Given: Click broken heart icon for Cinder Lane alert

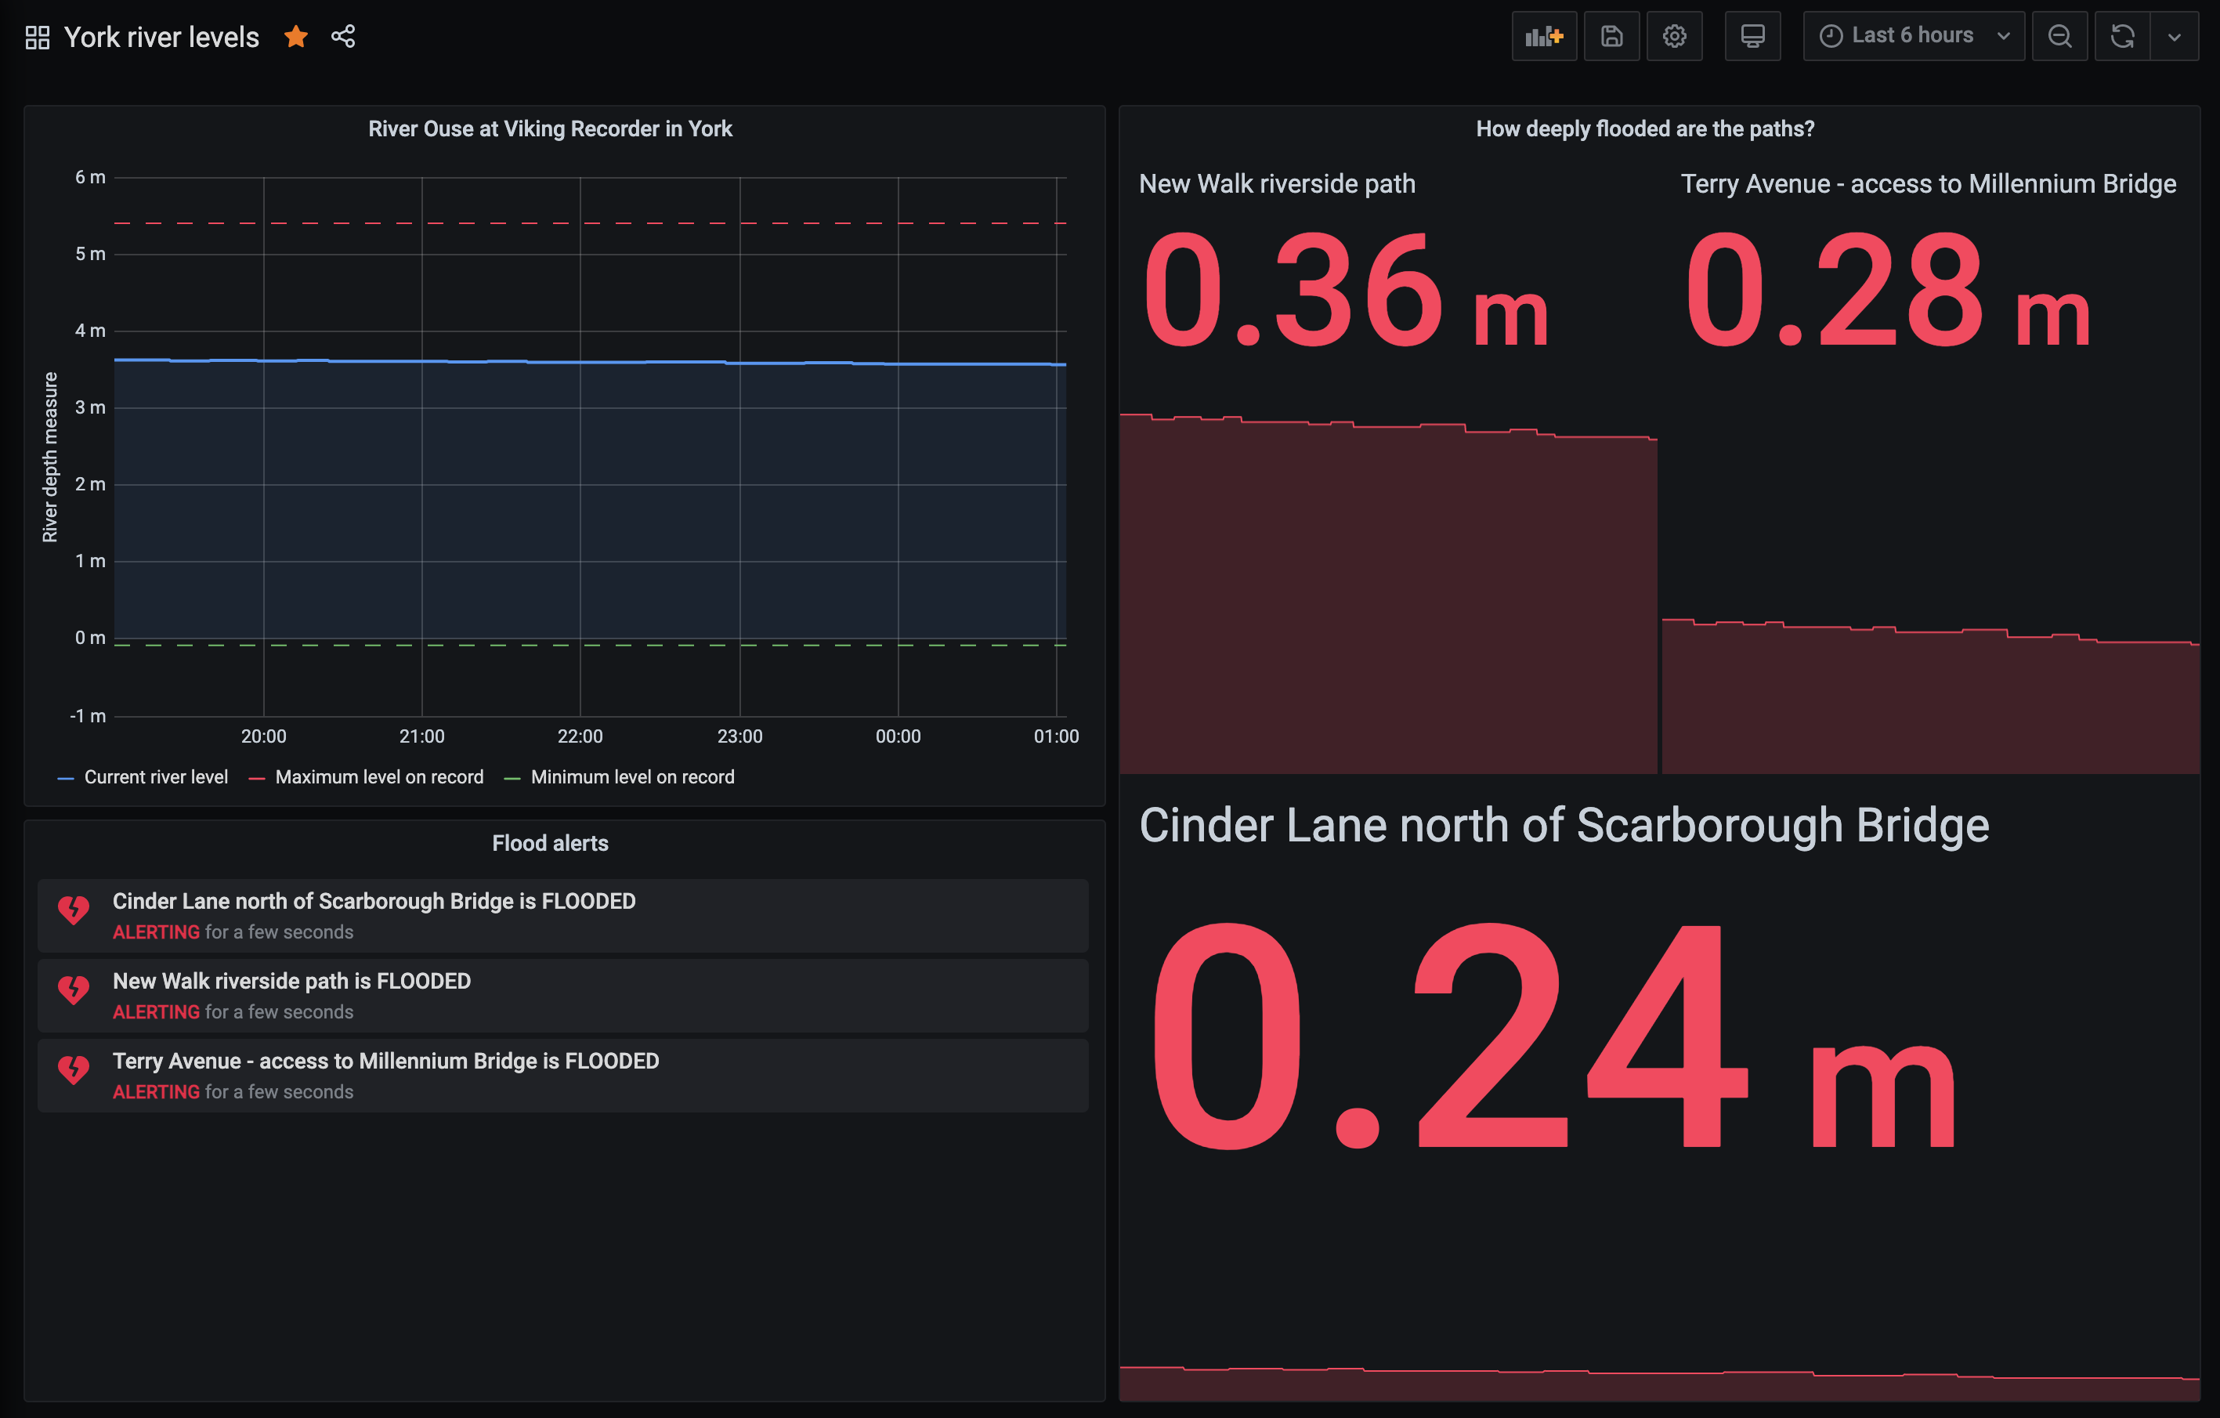Looking at the screenshot, I should [x=74, y=911].
